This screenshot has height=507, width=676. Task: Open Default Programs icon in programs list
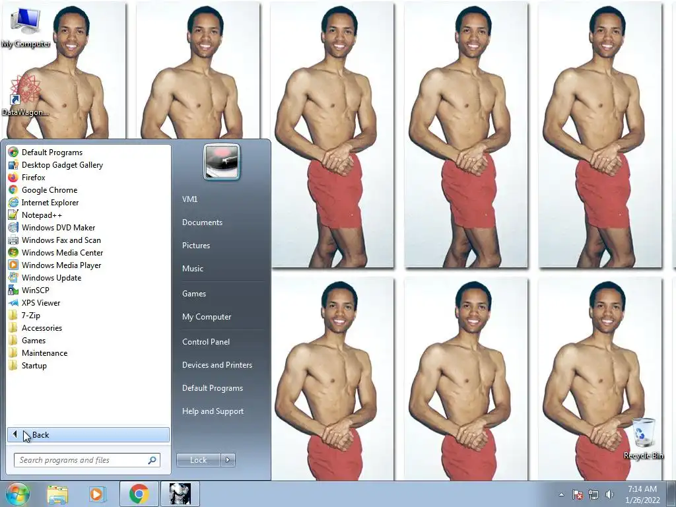[x=13, y=152]
